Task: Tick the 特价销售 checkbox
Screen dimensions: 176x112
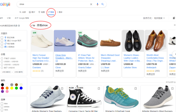Action: coord(2,44)
